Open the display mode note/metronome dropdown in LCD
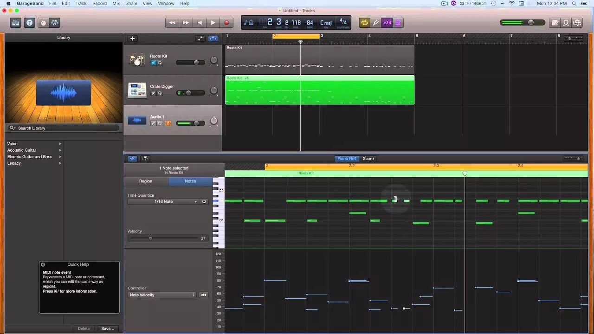The height and width of the screenshot is (334, 594). tap(249, 22)
